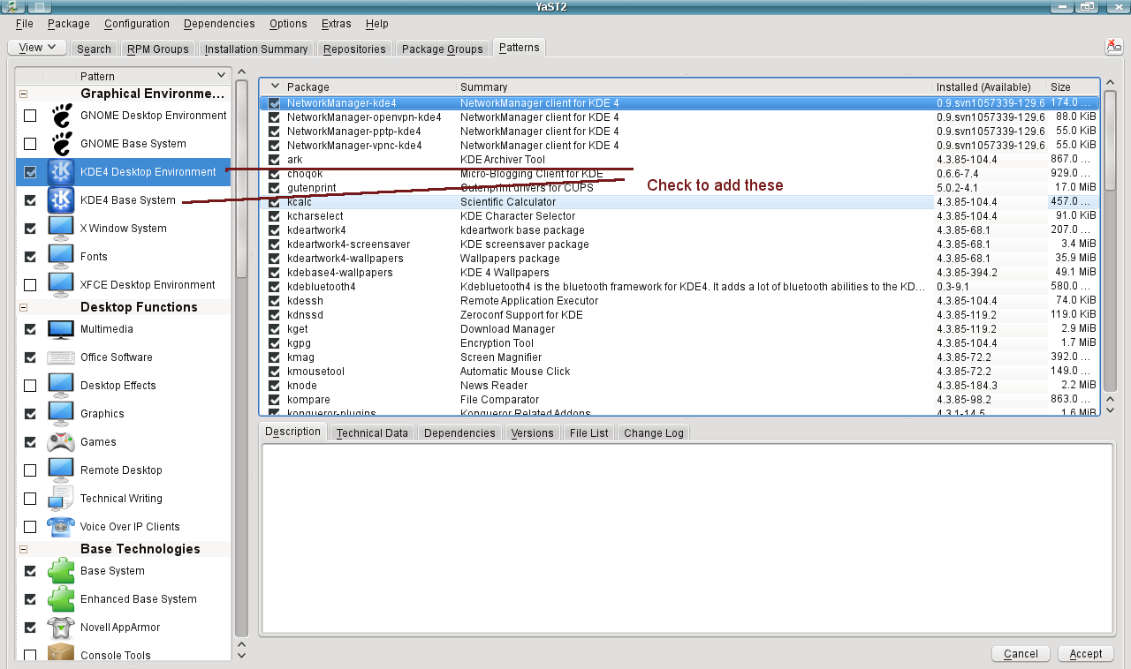Open the Configuration menu
Screen dimensions: 1131x669
click(137, 24)
